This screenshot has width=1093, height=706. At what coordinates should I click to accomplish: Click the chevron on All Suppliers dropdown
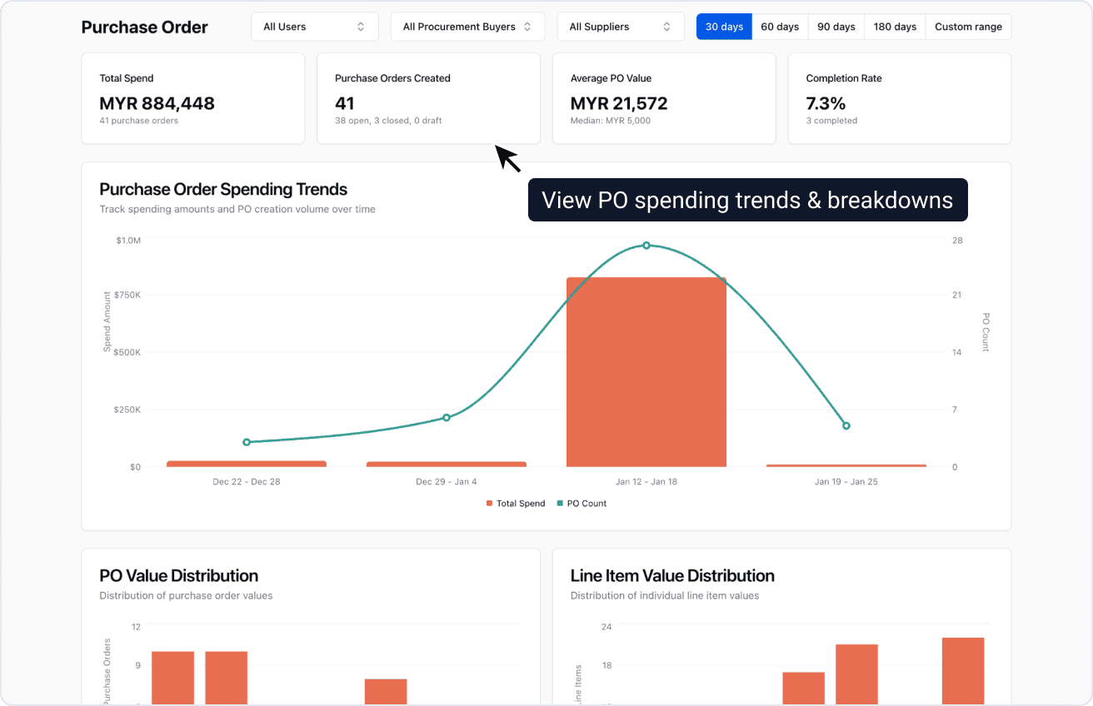coord(666,26)
